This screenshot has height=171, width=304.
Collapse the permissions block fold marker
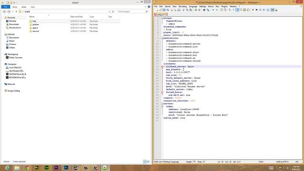tap(162, 38)
